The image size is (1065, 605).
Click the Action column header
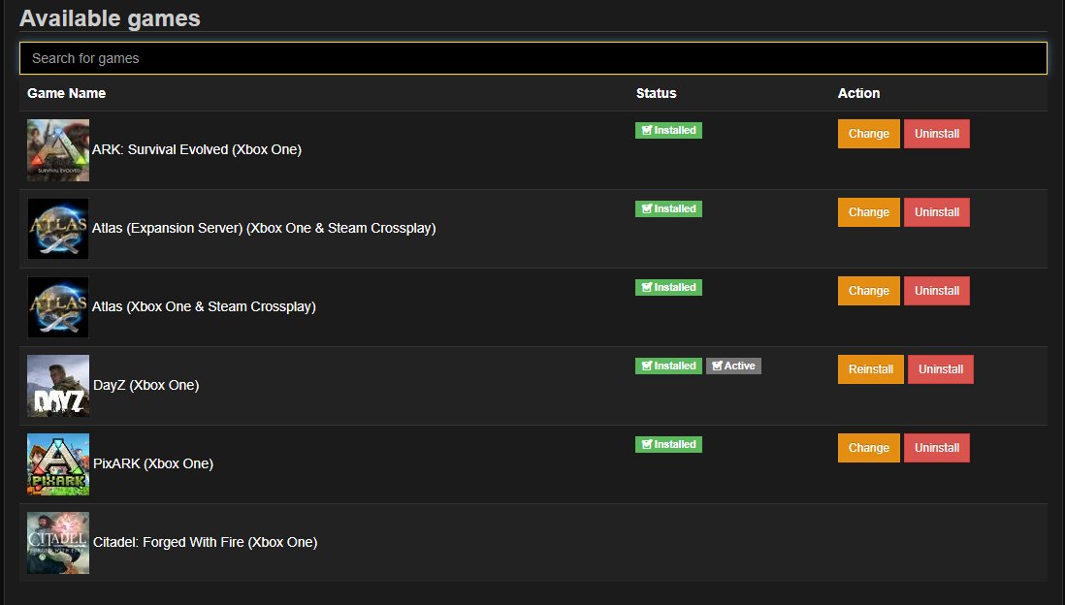[x=858, y=93]
